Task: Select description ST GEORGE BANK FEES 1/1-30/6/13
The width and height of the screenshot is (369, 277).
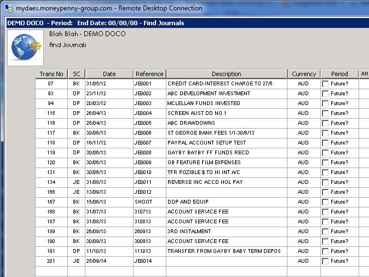Action: [211, 133]
